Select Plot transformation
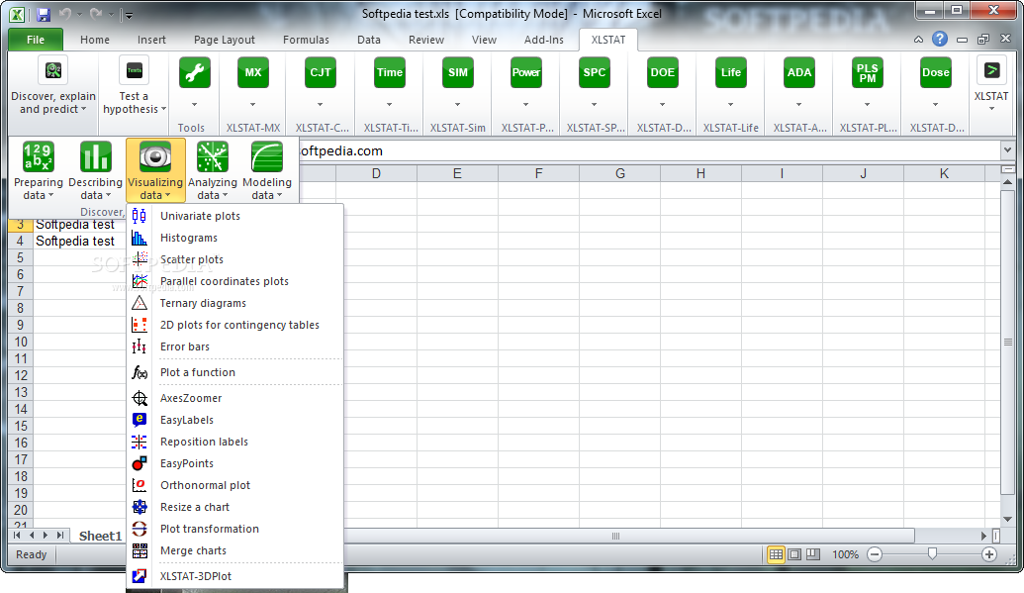 (x=234, y=529)
